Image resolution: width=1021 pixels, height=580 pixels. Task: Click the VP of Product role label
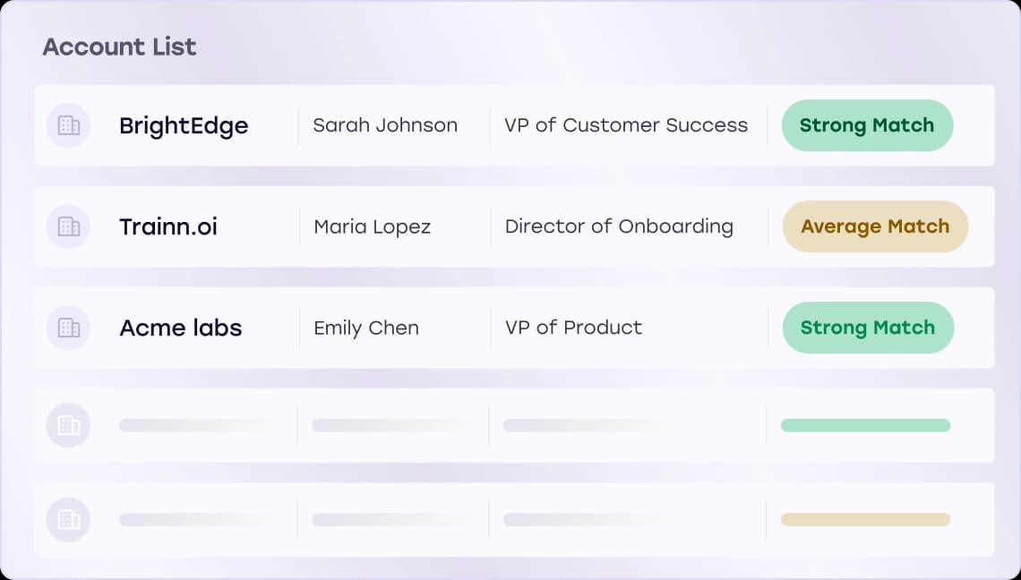[572, 328]
